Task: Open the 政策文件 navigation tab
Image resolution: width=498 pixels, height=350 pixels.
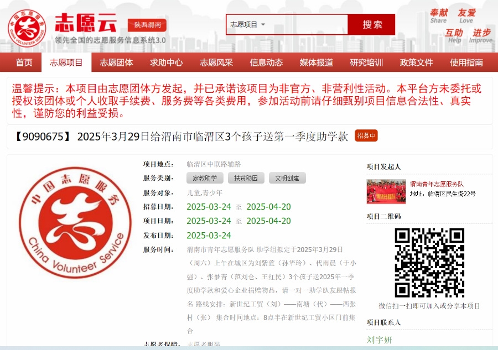Action: click(417, 62)
